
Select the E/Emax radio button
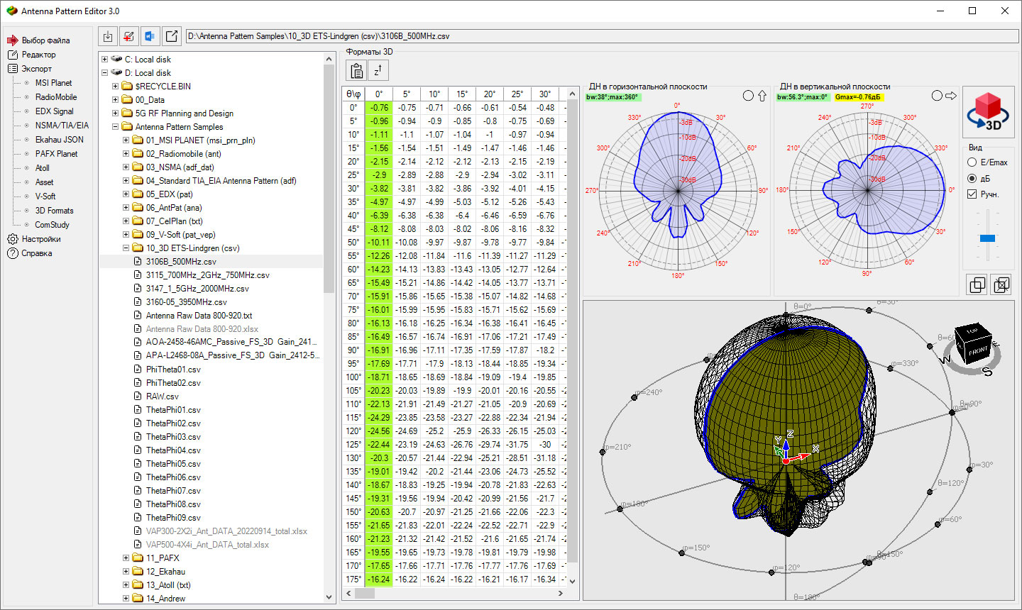click(x=972, y=162)
